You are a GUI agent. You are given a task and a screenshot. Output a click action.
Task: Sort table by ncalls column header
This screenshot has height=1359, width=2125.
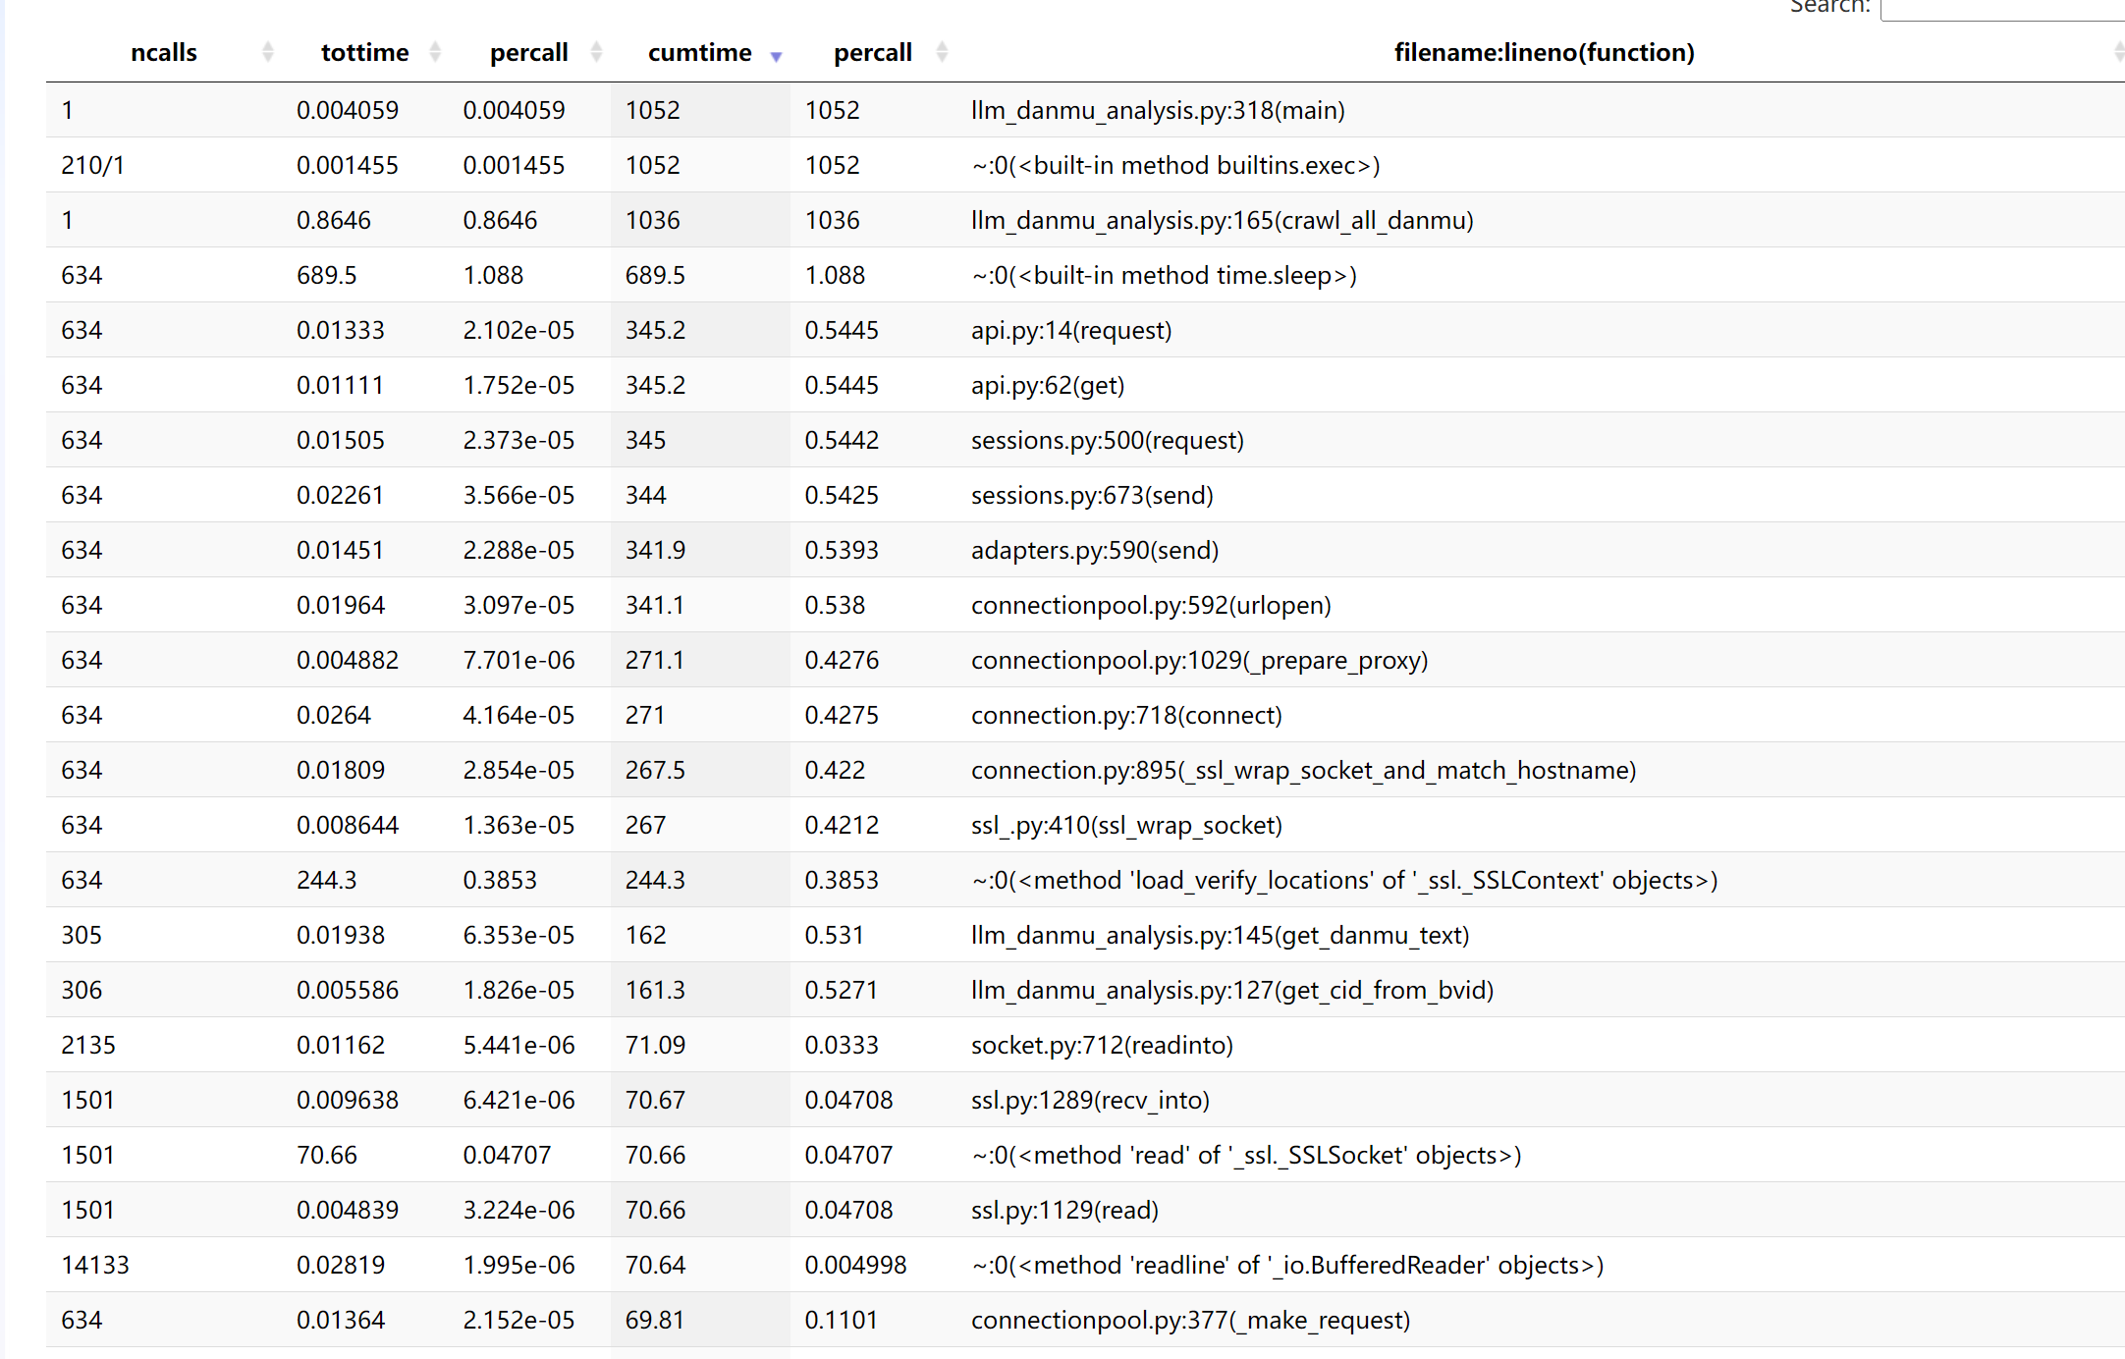(x=164, y=52)
